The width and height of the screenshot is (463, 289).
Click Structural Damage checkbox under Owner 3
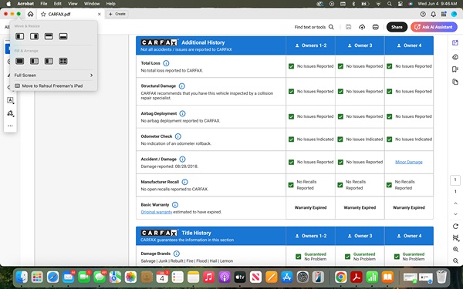coord(340,92)
